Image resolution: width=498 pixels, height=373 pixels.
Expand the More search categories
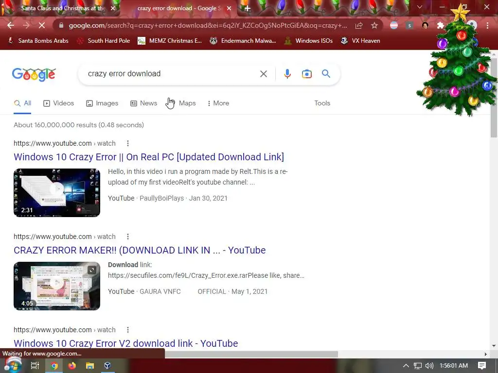point(218,103)
